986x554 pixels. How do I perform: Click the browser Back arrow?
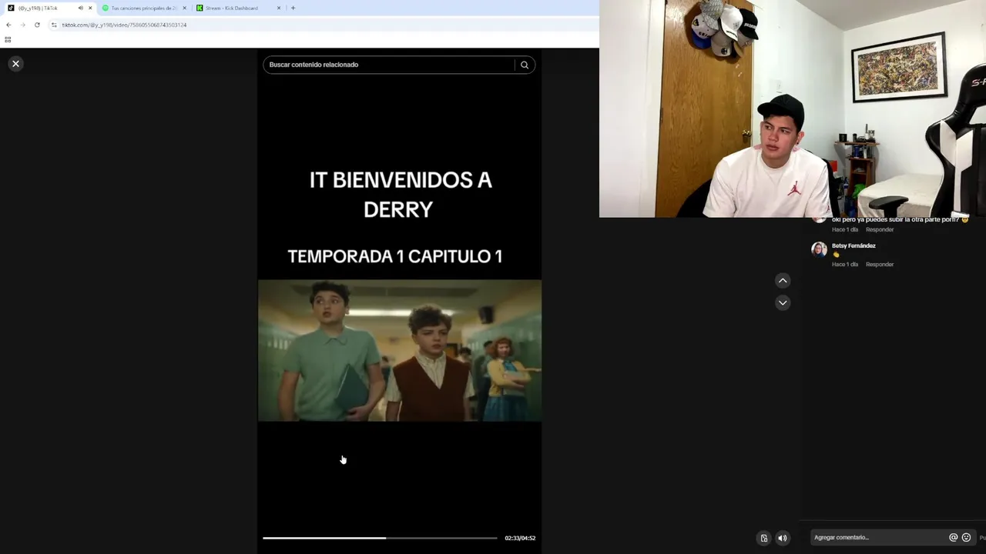click(x=8, y=25)
